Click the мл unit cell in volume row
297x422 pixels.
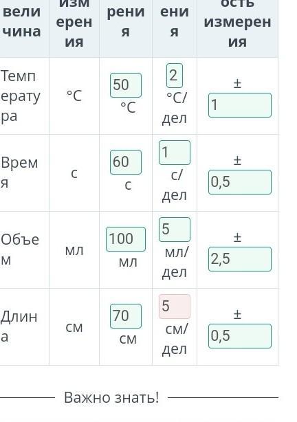coord(74,249)
